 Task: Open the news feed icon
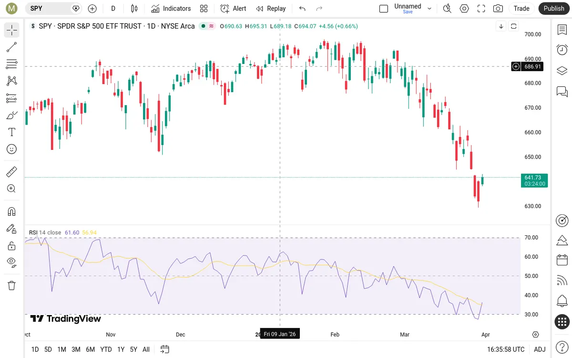coord(562,281)
